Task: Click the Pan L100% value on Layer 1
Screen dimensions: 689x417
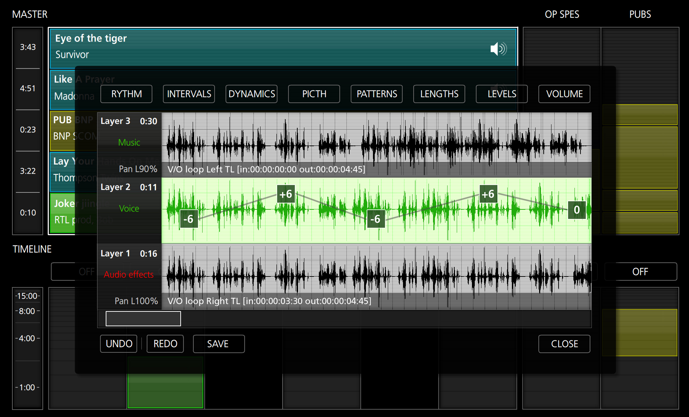Action: 136,301
